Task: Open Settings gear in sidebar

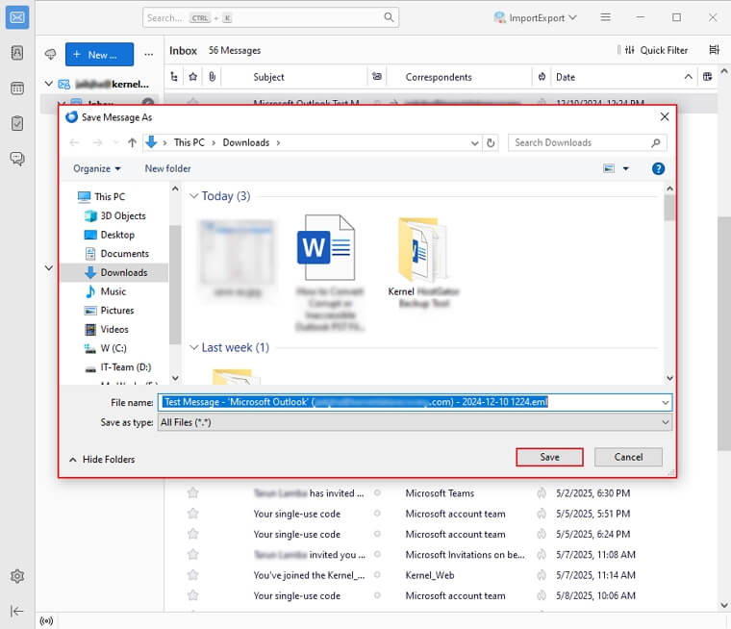Action: click(17, 576)
